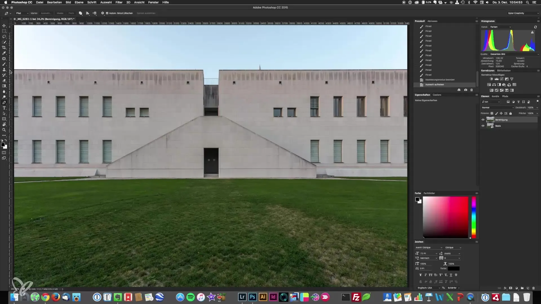Image resolution: width=541 pixels, height=304 pixels.
Task: Open the Kanal Farben dropdown
Action: [500, 27]
